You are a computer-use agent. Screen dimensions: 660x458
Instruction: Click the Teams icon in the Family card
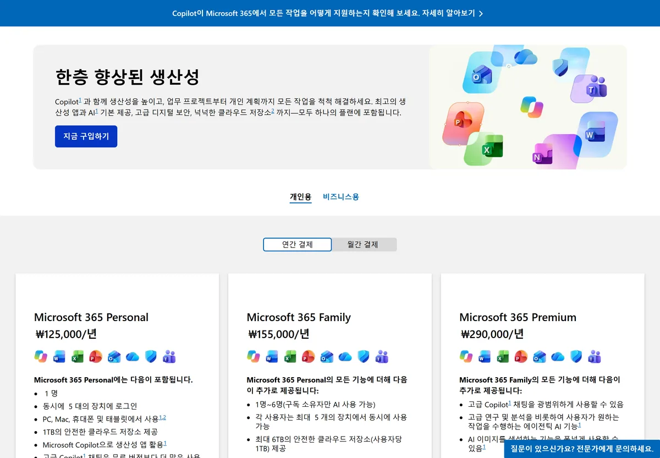point(382,356)
